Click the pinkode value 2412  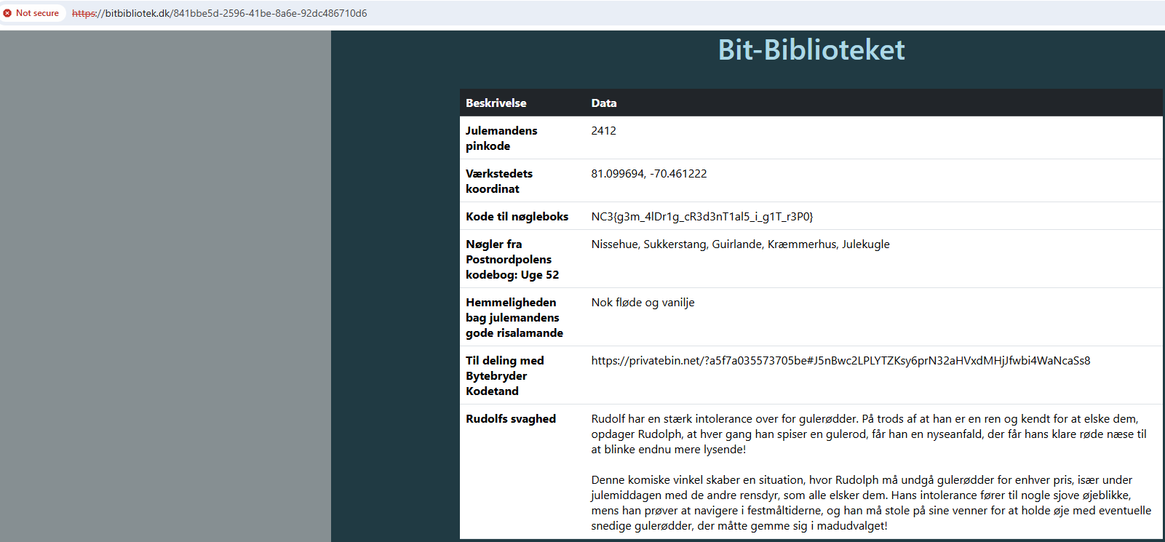[x=603, y=131]
